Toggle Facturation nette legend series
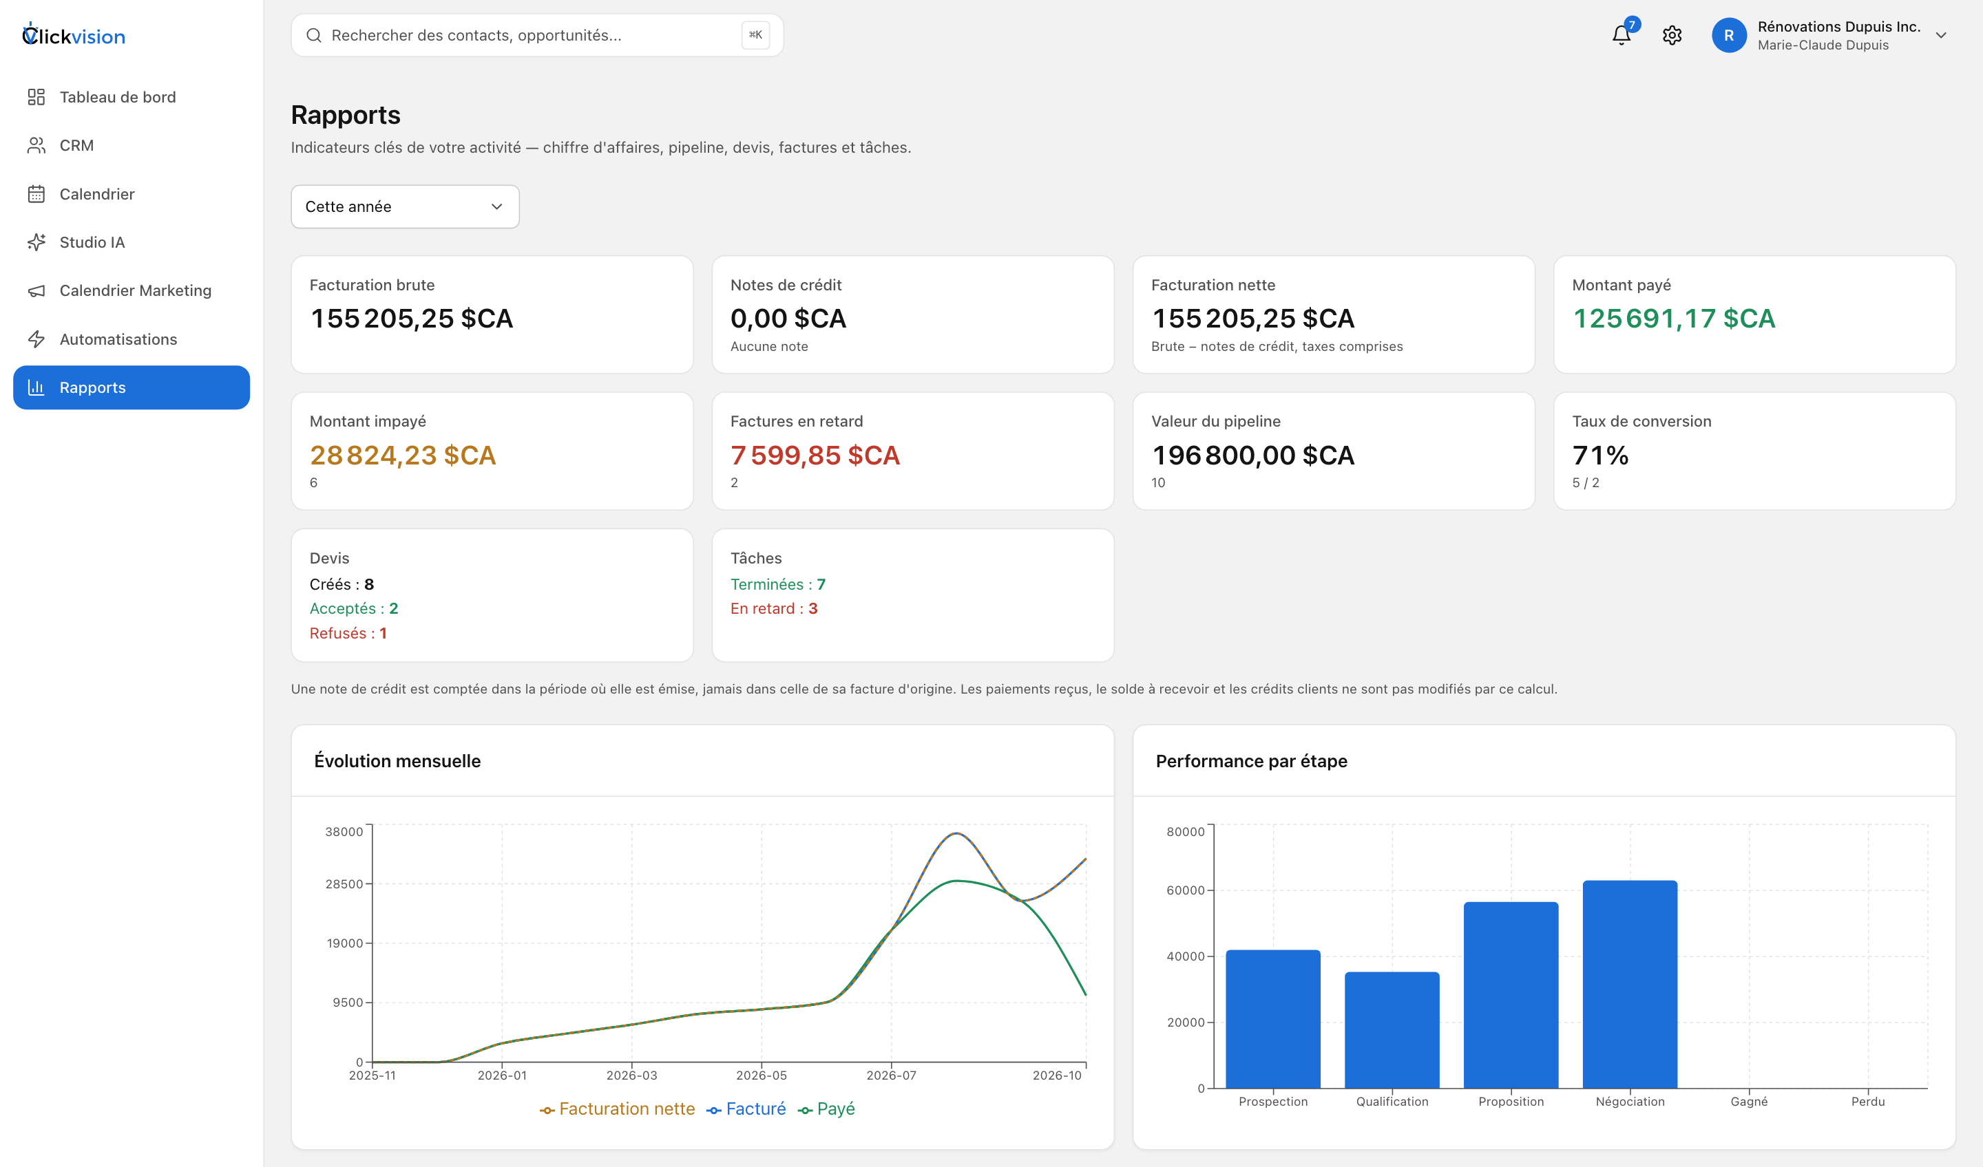The height and width of the screenshot is (1167, 1983). pyautogui.click(x=618, y=1109)
